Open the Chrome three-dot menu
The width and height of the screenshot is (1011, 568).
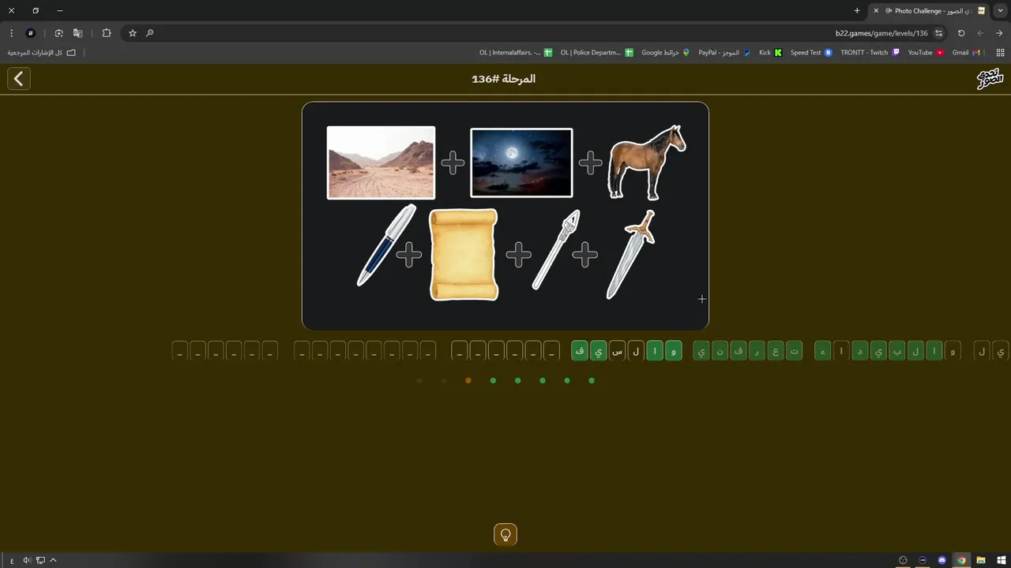(11, 33)
